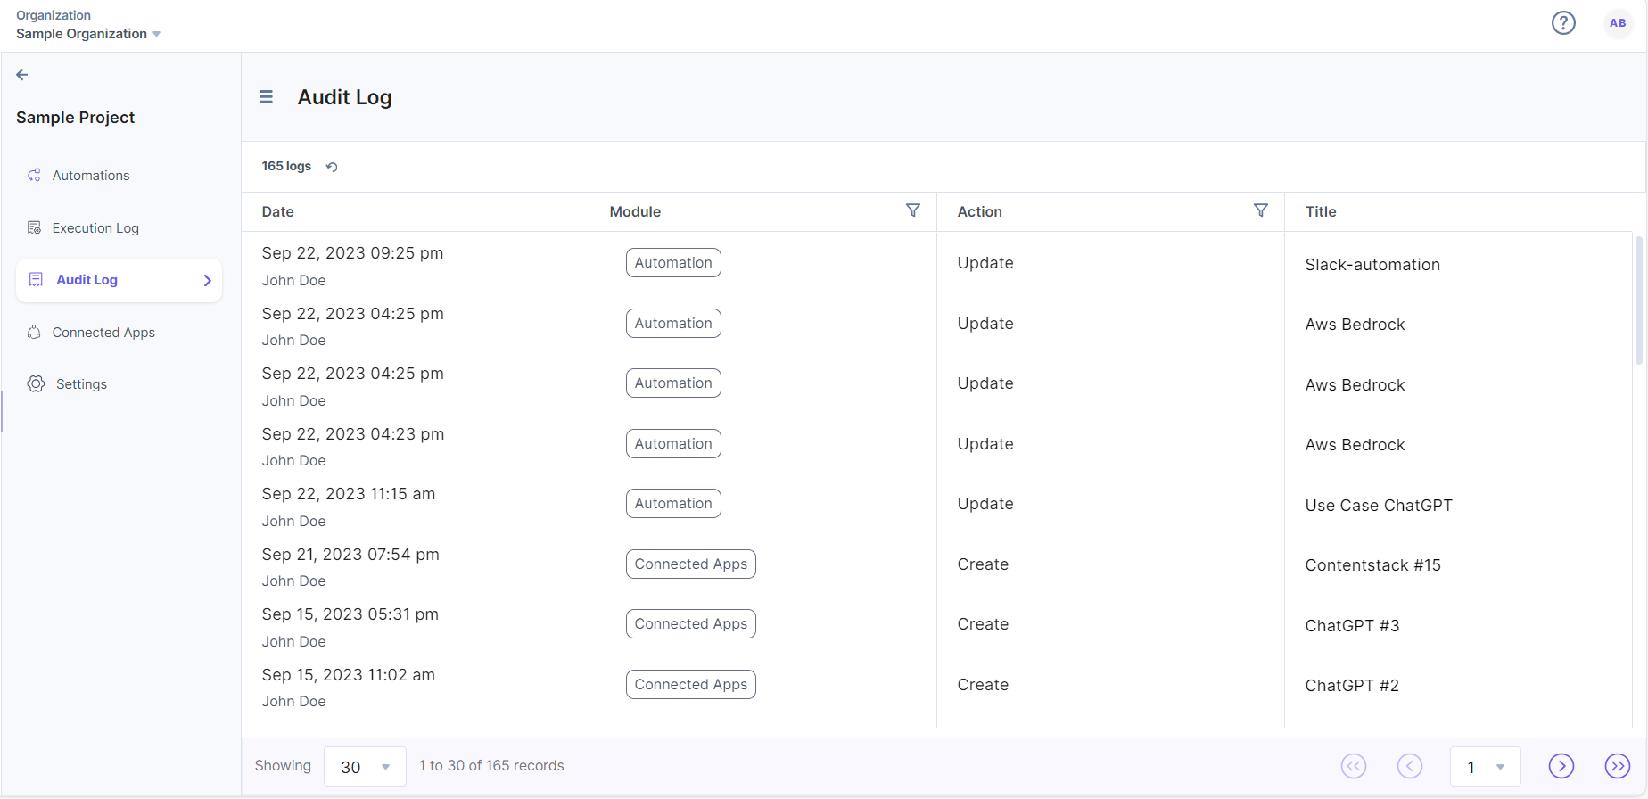Select the ChatGPT #2 title
The width and height of the screenshot is (1648, 799).
click(x=1352, y=686)
